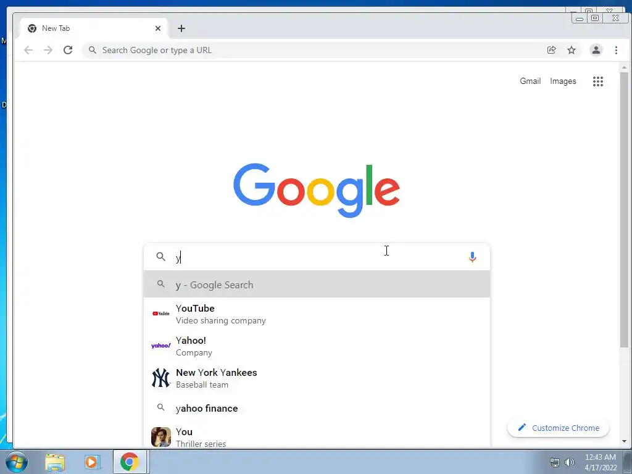Open the Google apps grid
The height and width of the screenshot is (474, 632).
coord(597,81)
